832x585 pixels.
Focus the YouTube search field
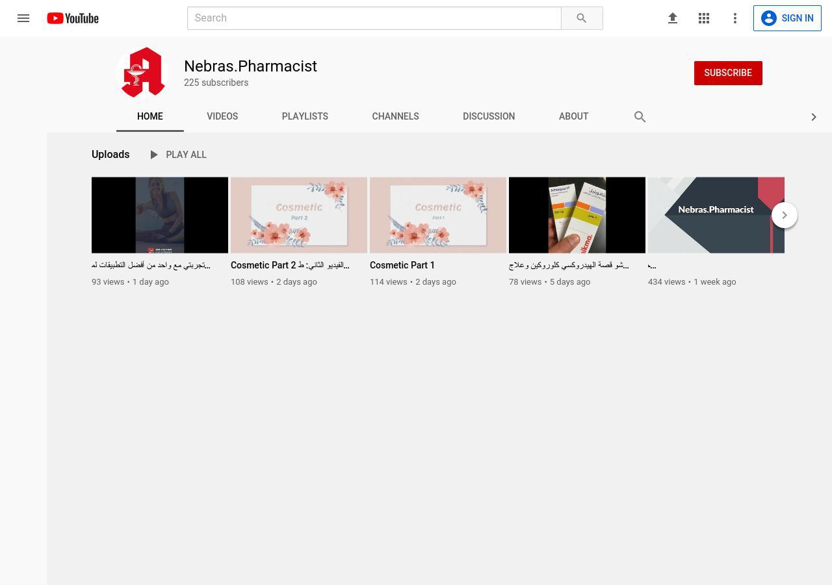point(374,18)
